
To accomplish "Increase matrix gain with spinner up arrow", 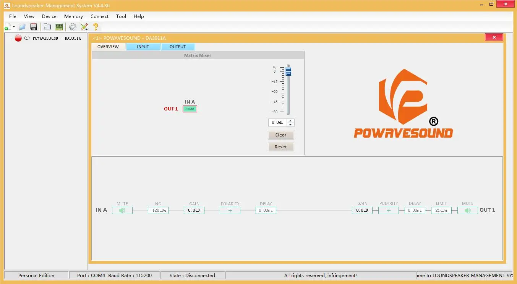I will 290,121.
